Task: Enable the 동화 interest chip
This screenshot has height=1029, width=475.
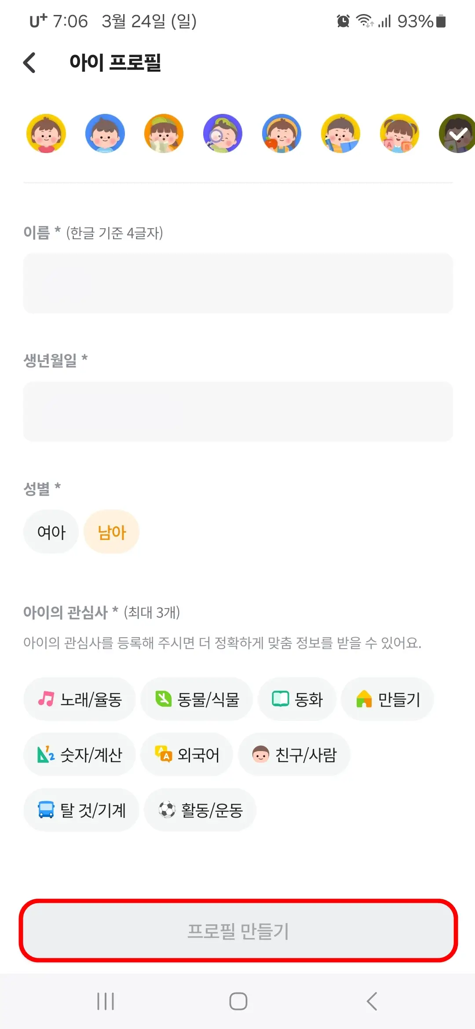Action: coord(297,699)
